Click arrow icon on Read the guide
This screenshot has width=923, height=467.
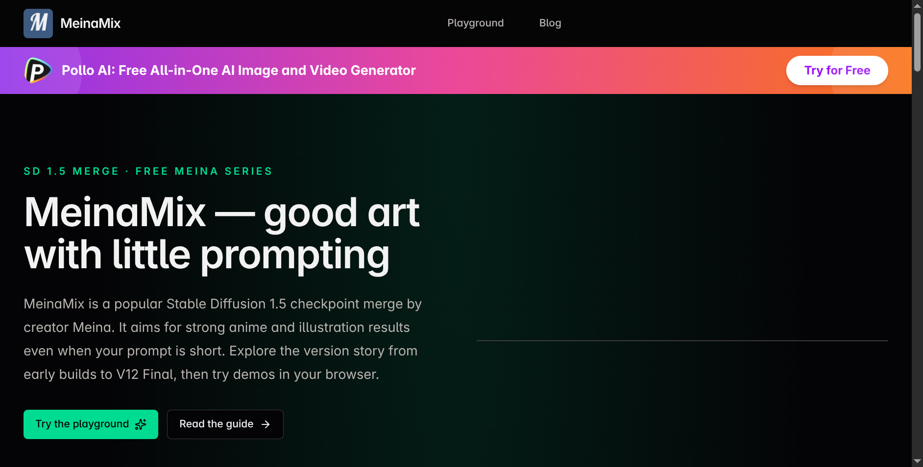[x=266, y=424]
